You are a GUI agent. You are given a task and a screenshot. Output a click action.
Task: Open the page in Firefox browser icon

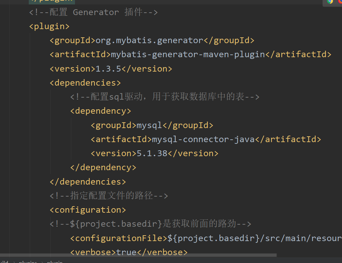340,1
